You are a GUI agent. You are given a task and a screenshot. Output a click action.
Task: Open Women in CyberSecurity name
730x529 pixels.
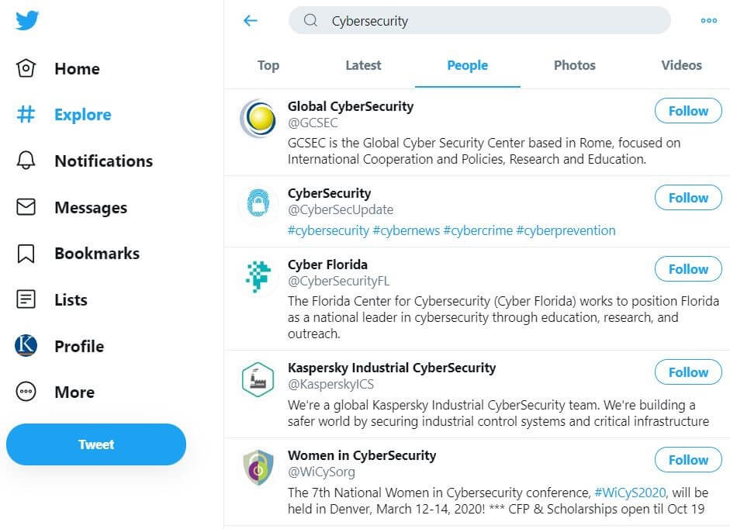[362, 455]
